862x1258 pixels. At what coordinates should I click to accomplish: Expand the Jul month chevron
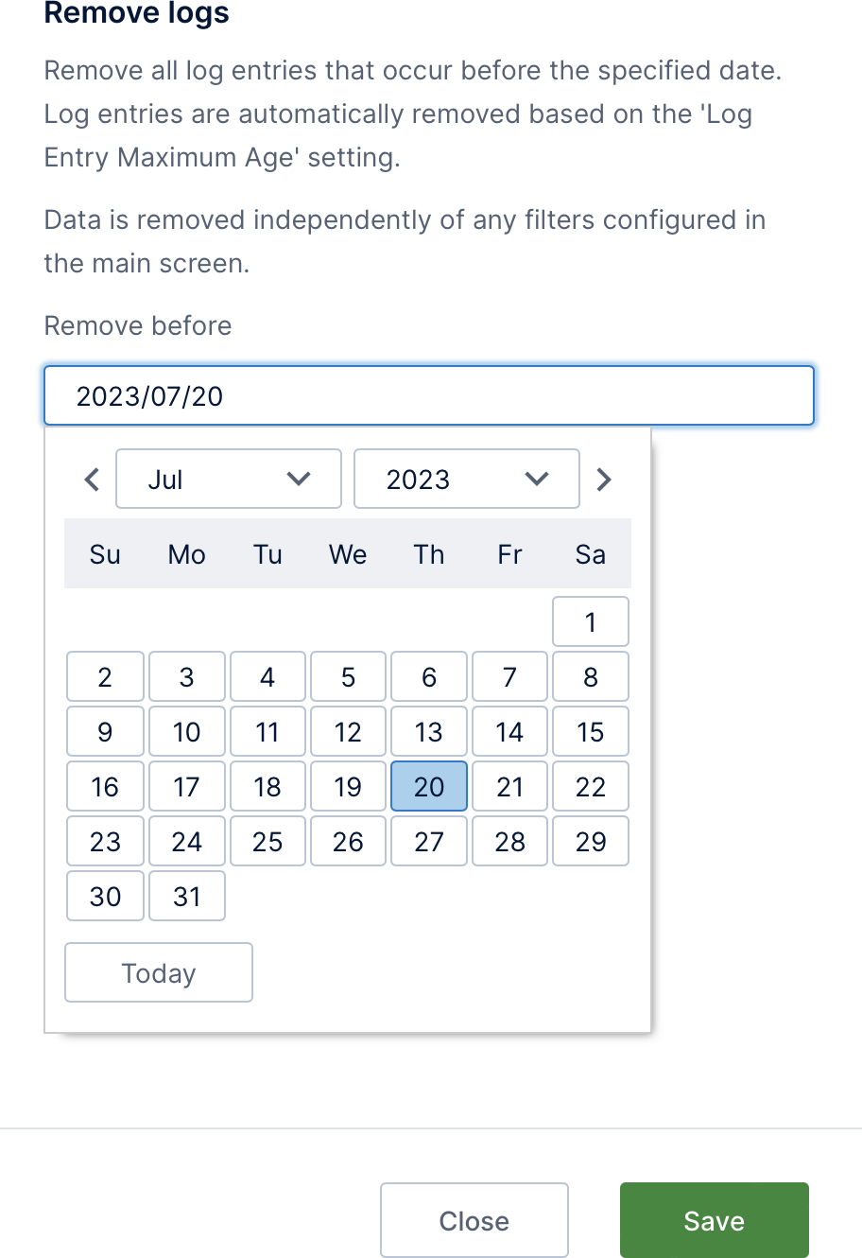(x=298, y=479)
